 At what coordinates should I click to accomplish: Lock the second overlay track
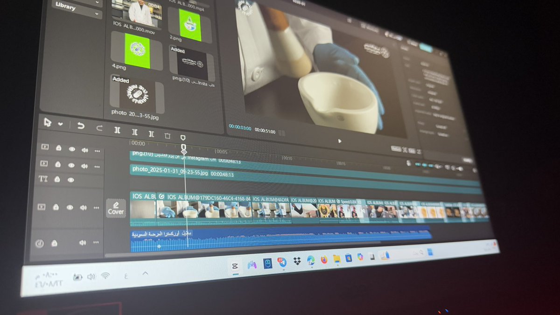pyautogui.click(x=58, y=164)
